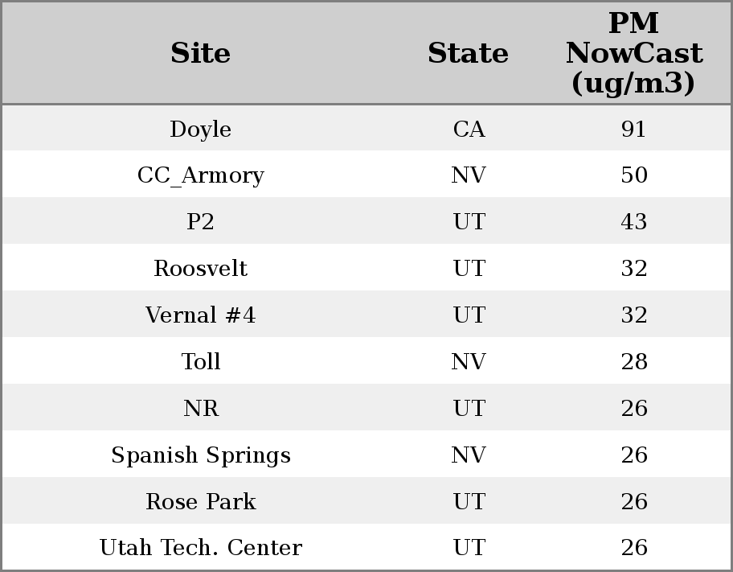Click the P2 site cell
The height and width of the screenshot is (572, 733).
pos(201,222)
